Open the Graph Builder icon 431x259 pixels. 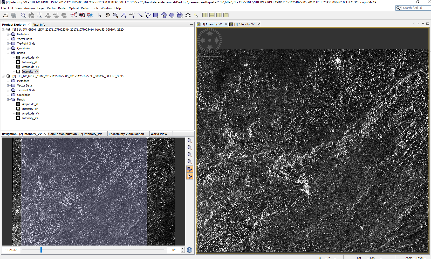click(x=73, y=16)
